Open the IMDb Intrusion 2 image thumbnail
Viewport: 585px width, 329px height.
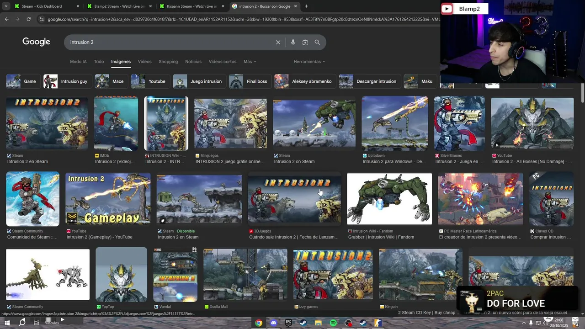pos(116,123)
